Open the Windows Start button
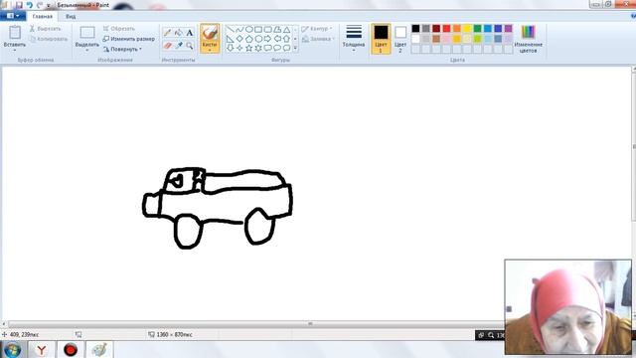This screenshot has width=636, height=358. click(x=12, y=350)
